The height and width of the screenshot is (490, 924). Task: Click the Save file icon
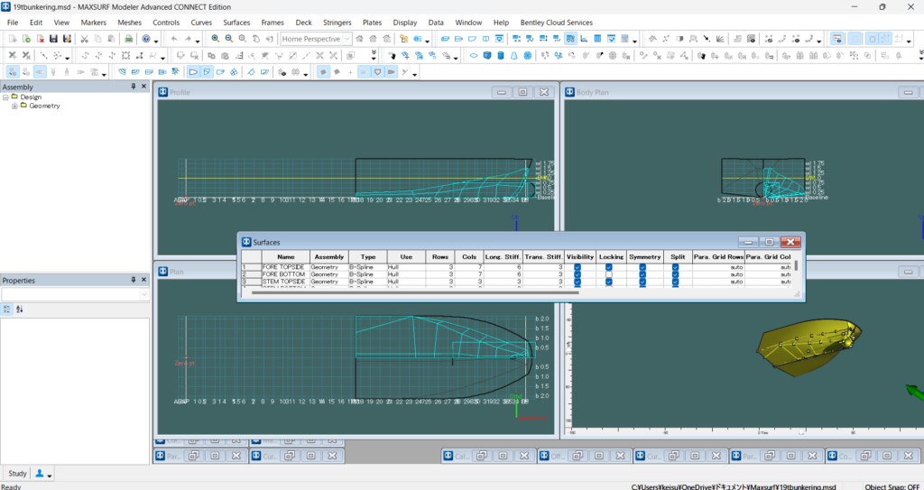tap(53, 39)
